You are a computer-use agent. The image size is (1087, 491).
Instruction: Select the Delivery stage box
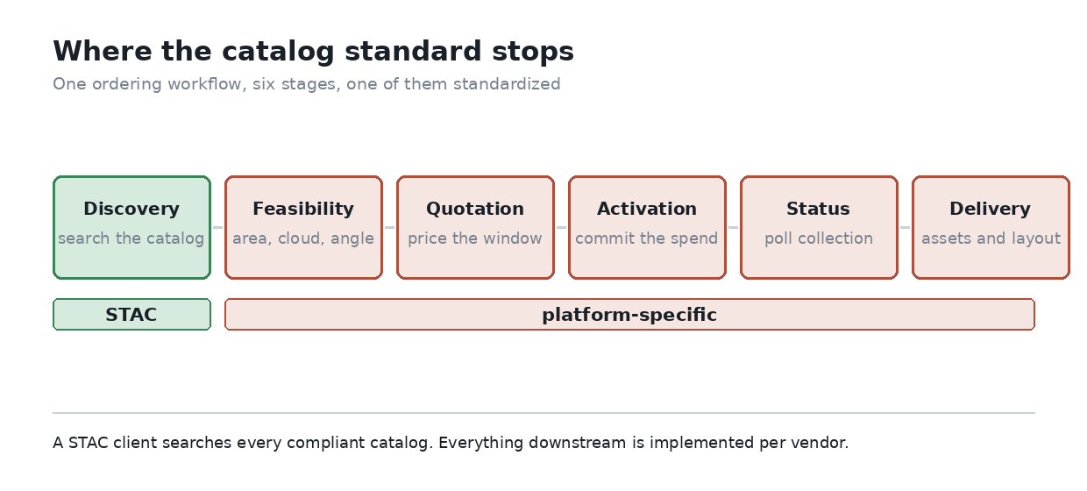[x=991, y=227]
